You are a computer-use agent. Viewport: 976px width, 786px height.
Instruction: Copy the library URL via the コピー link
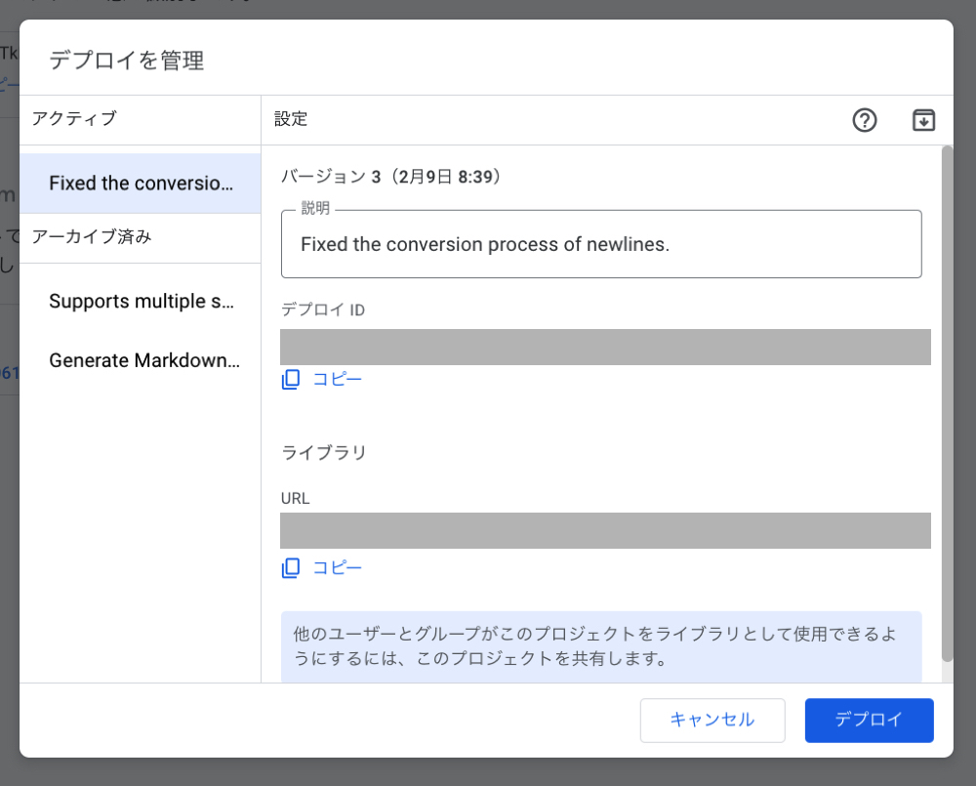coord(338,567)
